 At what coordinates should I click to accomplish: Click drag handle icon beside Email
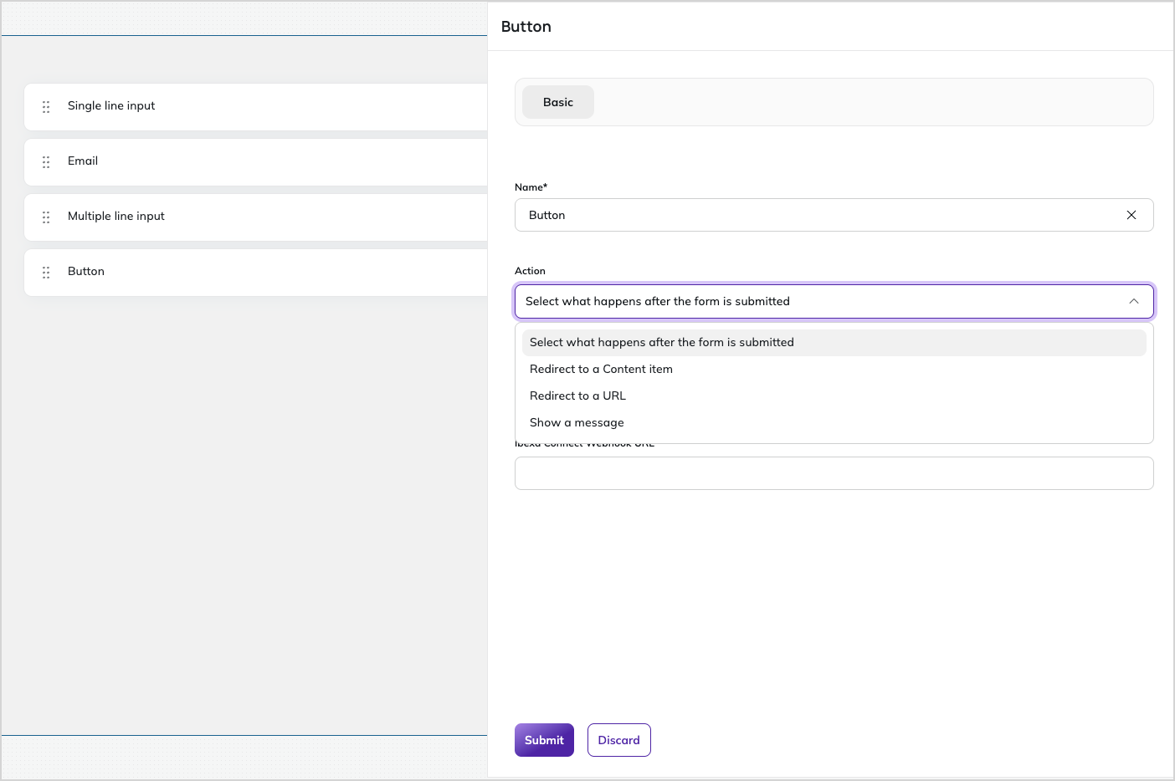[46, 162]
